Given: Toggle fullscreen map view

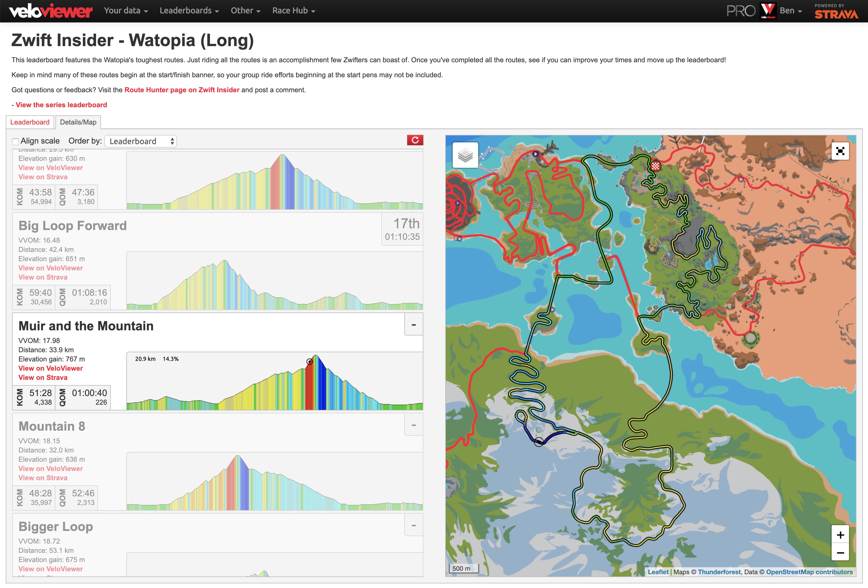Looking at the screenshot, I should [x=840, y=151].
